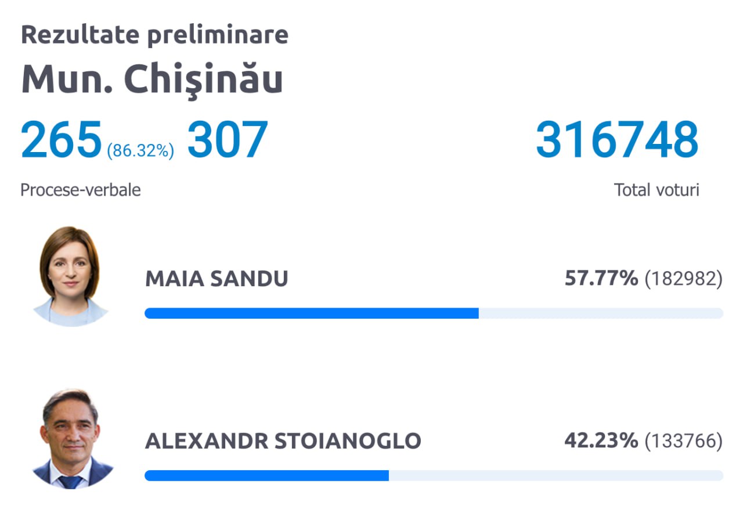
Task: Click the Total voturi label
Action: point(657,190)
